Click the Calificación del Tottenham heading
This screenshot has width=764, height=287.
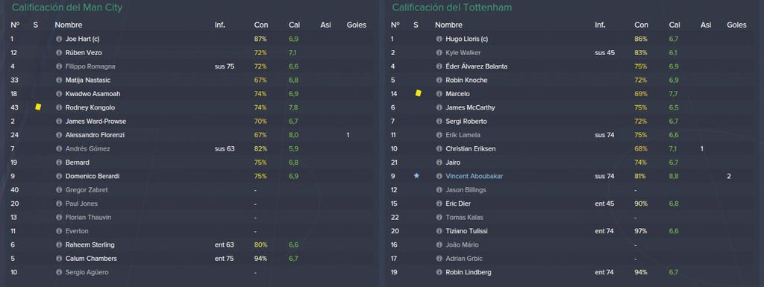coord(451,7)
